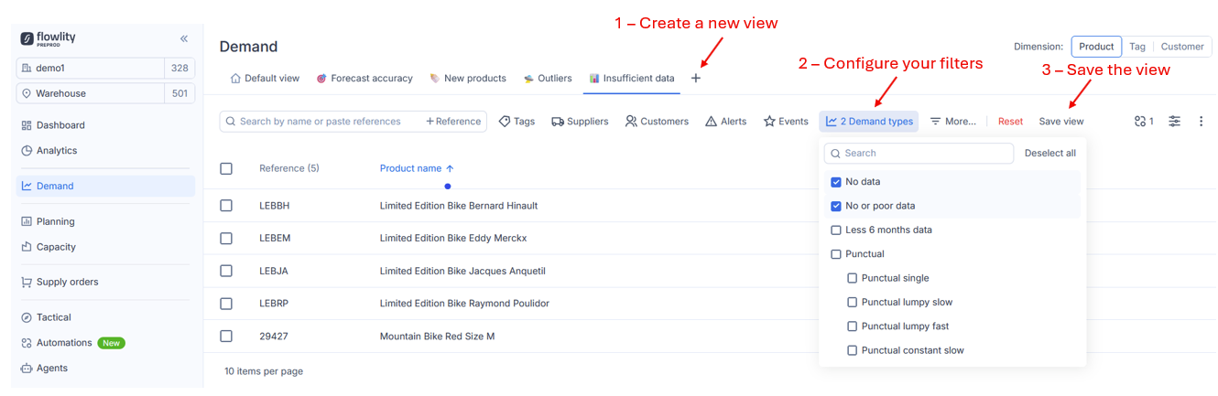Switch to the Forecast accuracy tab
The height and width of the screenshot is (396, 1218).
[364, 79]
